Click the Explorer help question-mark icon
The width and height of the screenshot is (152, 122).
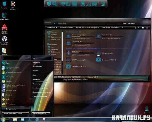147,28
